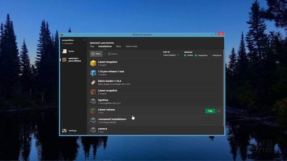The width and height of the screenshot is (287, 161).
Task: Close the Minecraft Launcher window
Action: coord(221,34)
